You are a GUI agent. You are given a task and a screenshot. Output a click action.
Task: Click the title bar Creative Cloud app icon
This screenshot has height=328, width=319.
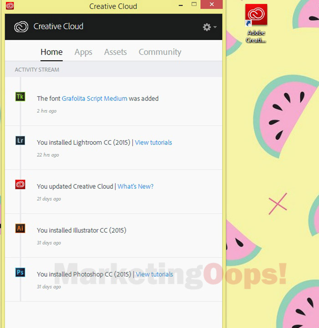click(10, 5)
